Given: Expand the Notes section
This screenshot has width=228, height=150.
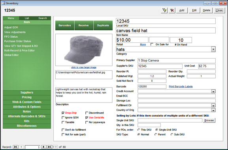Looking at the screenshot, I should pos(27,112).
